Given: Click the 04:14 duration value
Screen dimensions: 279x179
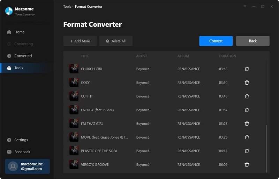Looking at the screenshot, I should 223,151.
